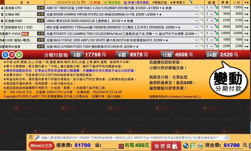The width and height of the screenshot is (251, 151).
Task: Click the green 購 icon in the CPU row
Action: [217, 7]
